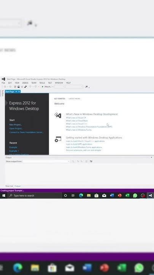The image size is (154, 275).
Task: Open What's new in Windows Forms link
Action: pyautogui.click(x=79, y=130)
